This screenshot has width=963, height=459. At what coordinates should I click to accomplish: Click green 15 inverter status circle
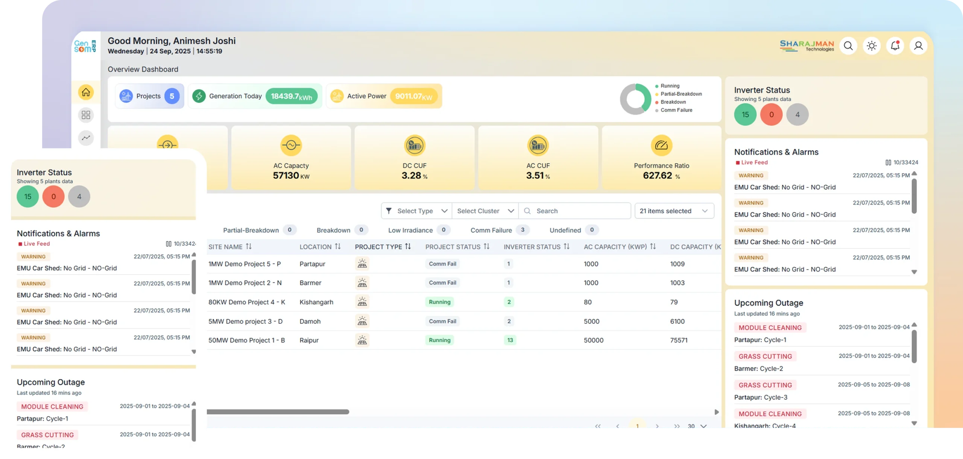point(745,115)
